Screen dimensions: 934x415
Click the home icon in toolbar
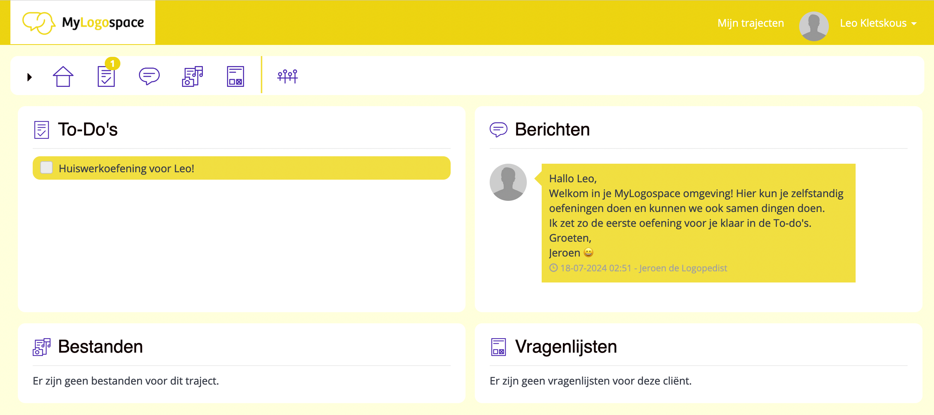pyautogui.click(x=63, y=76)
